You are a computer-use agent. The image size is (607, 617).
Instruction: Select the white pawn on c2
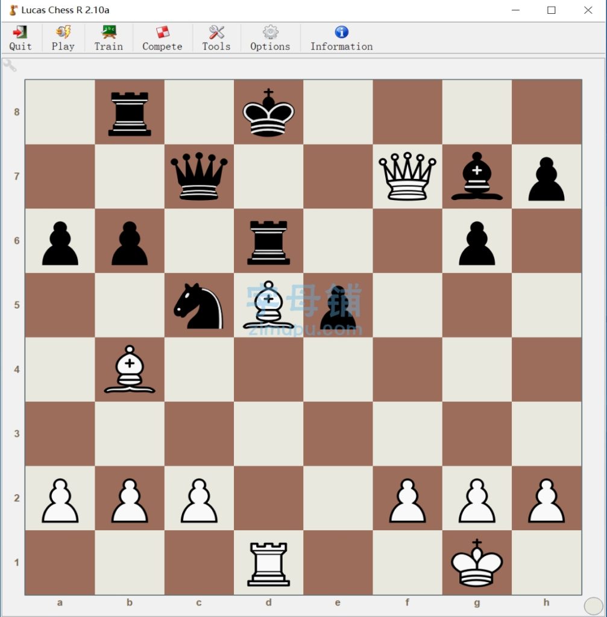(x=199, y=500)
